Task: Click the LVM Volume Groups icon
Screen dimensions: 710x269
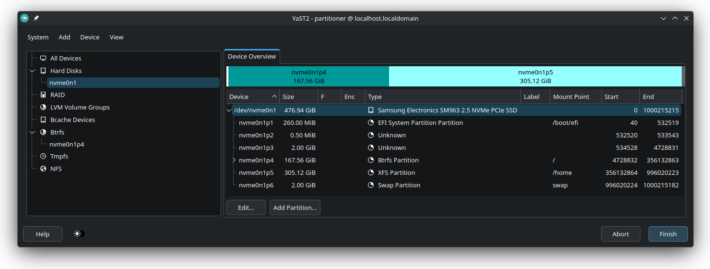Action: tap(43, 108)
